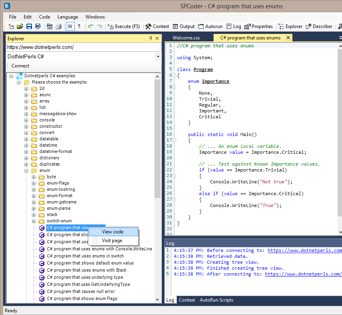
Task: Collapse the enum folder
Action: coord(26,171)
